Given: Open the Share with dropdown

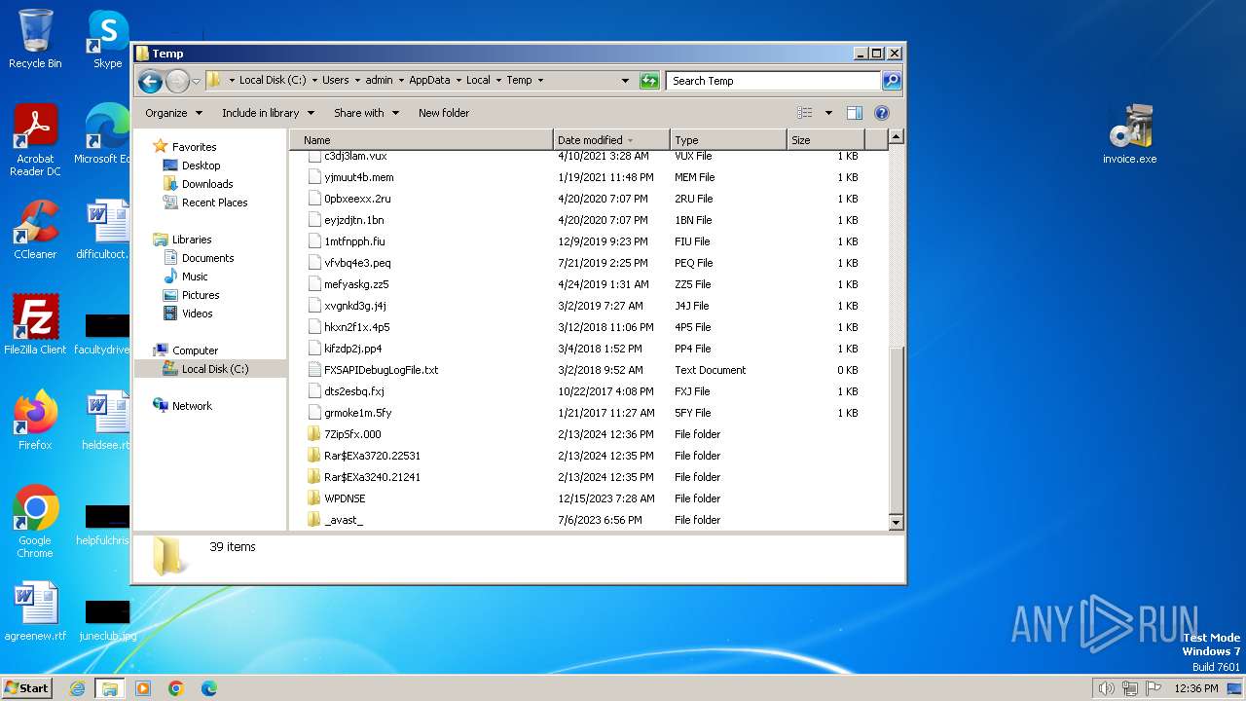Looking at the screenshot, I should (x=366, y=113).
